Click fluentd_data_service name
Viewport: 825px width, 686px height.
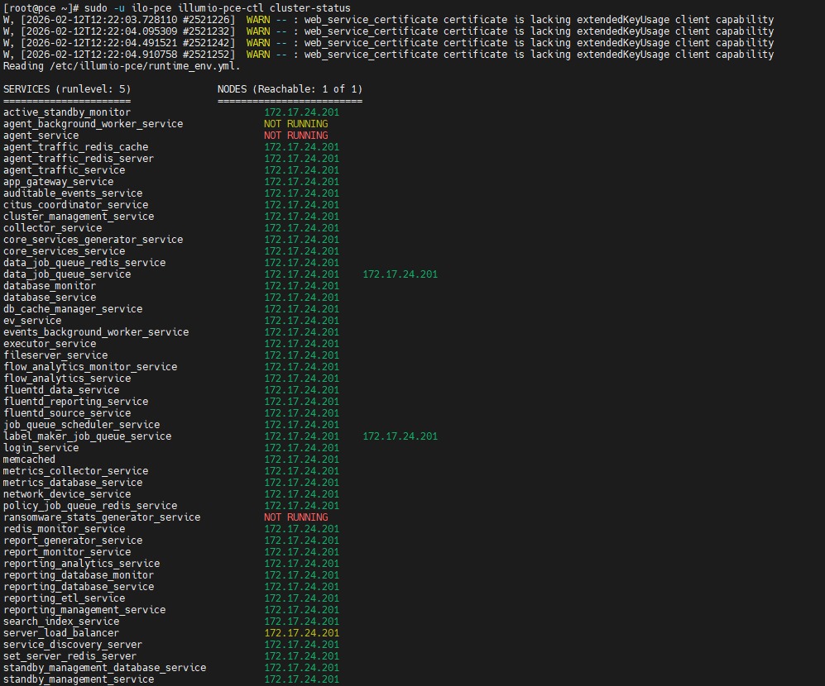61,389
